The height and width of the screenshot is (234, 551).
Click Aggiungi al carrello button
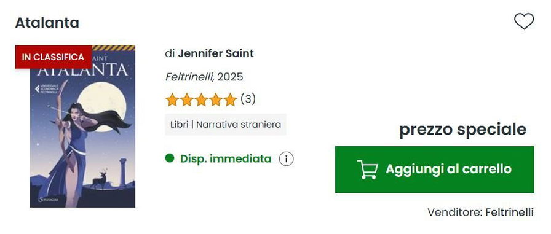(x=434, y=170)
